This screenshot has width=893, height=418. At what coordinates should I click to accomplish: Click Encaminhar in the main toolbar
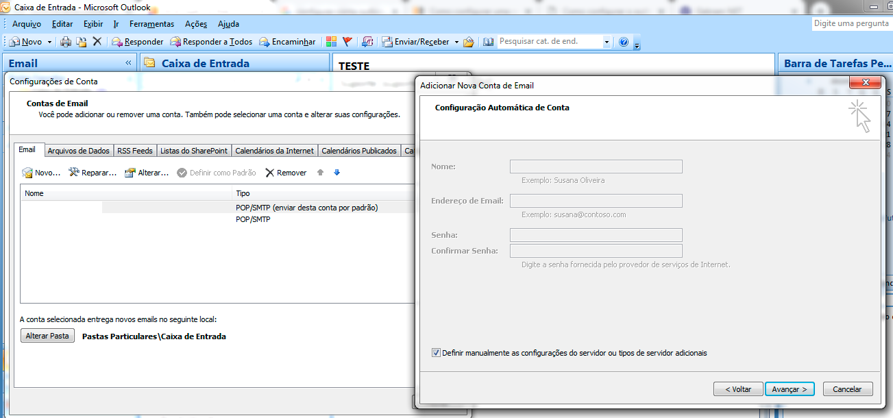click(287, 42)
